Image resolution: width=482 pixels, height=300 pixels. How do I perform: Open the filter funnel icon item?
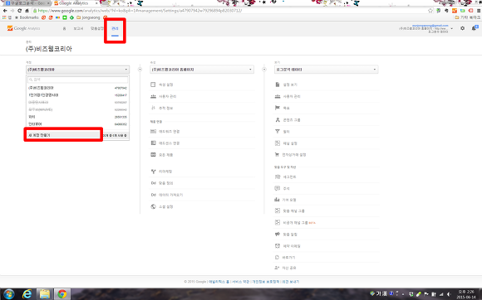[282, 132]
